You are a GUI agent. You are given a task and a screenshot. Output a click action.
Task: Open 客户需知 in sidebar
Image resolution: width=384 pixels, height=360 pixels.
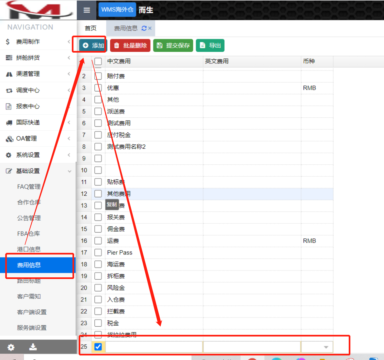click(x=29, y=297)
